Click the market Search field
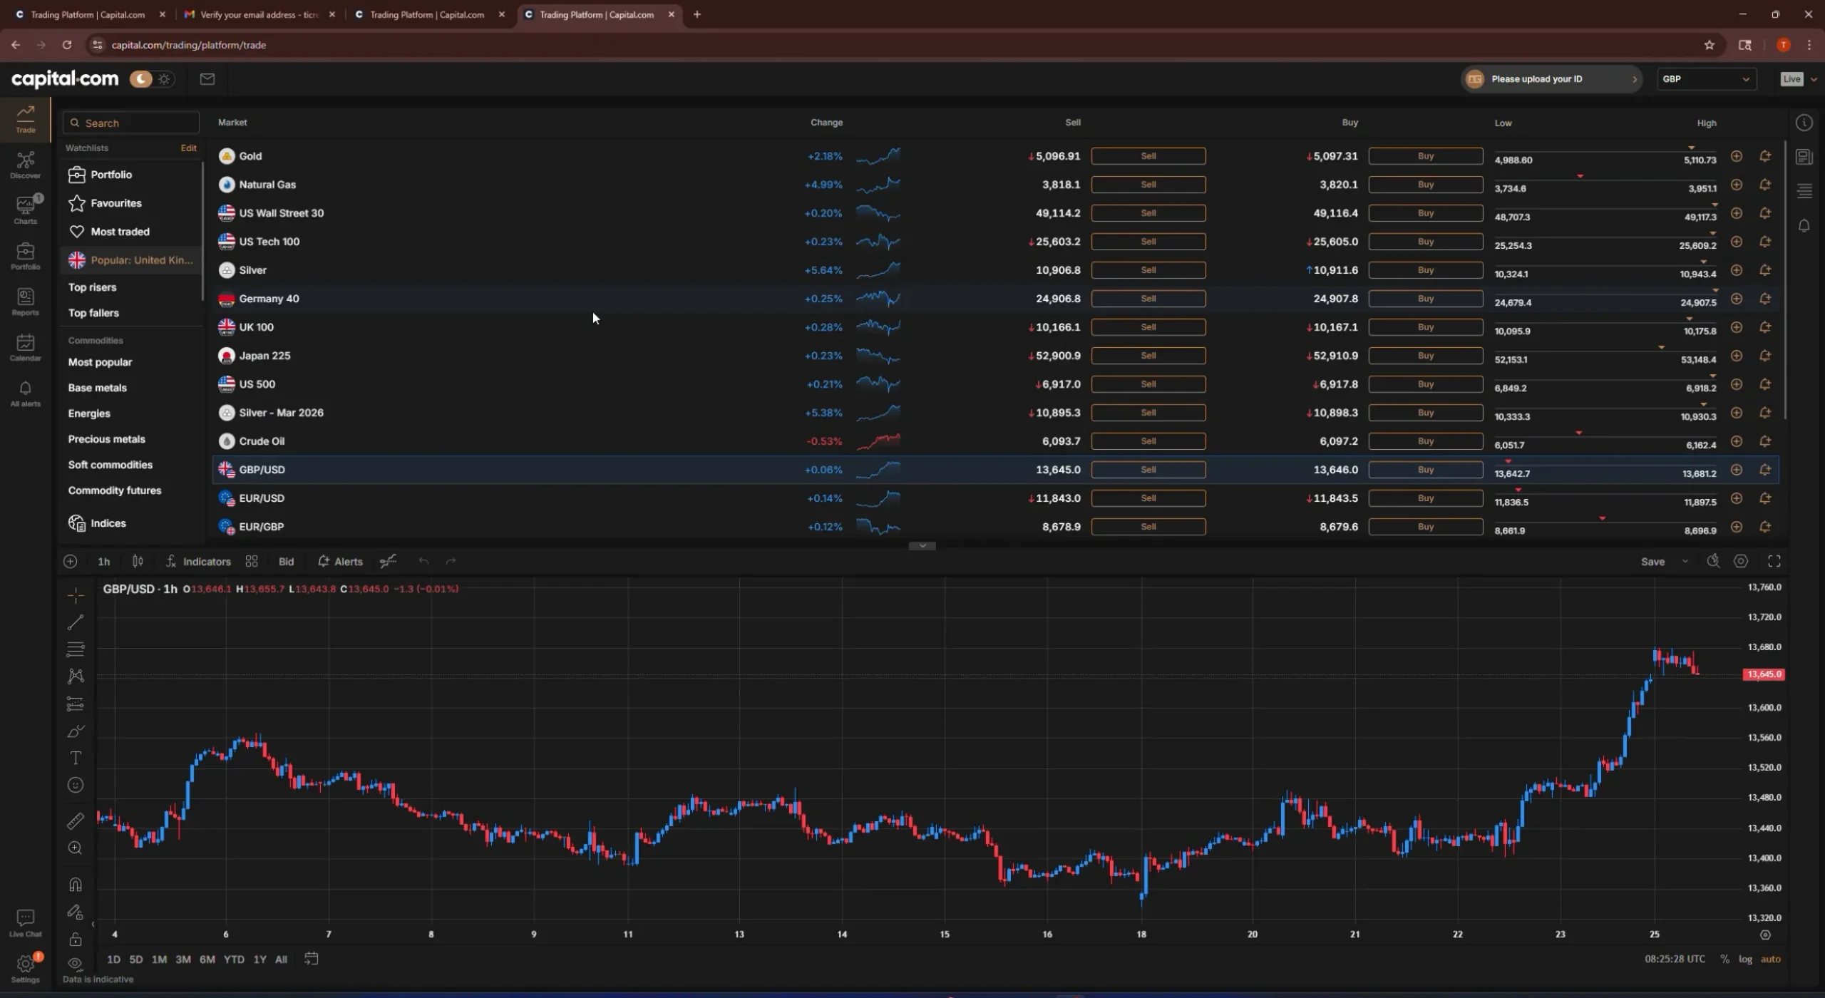Screen dimensions: 1825x998 click(x=131, y=123)
